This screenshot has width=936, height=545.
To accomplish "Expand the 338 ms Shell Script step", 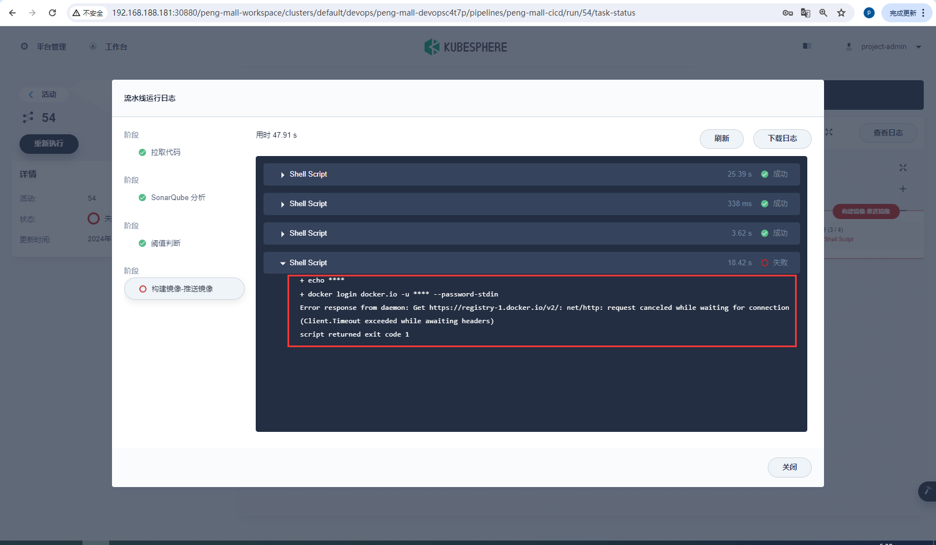I will [532, 204].
